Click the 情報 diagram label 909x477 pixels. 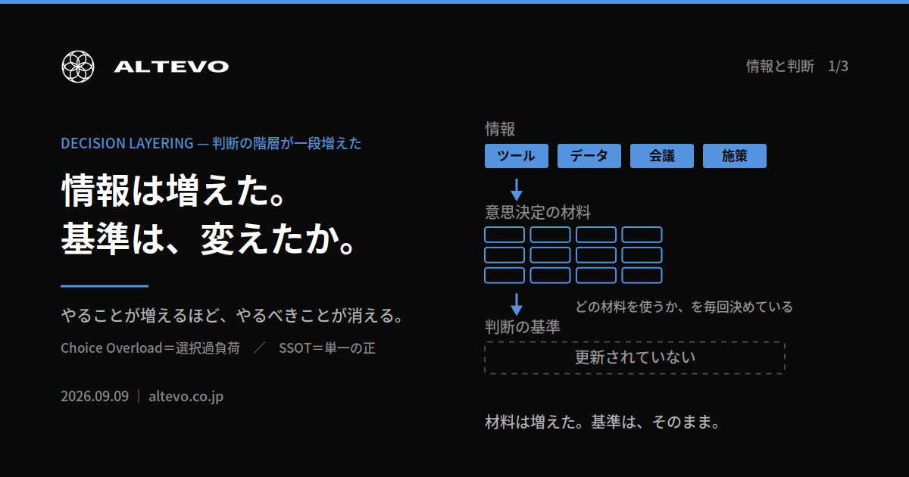[500, 129]
